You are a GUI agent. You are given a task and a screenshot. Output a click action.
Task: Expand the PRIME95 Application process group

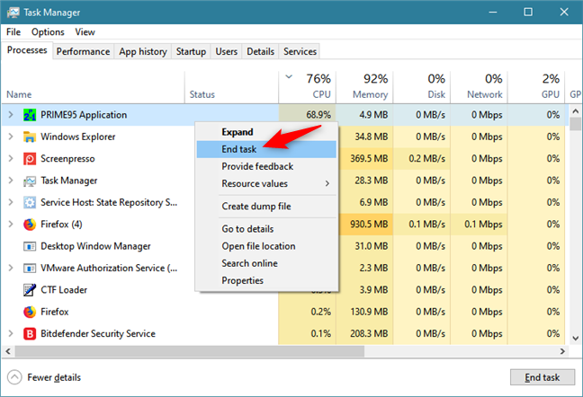click(x=11, y=115)
